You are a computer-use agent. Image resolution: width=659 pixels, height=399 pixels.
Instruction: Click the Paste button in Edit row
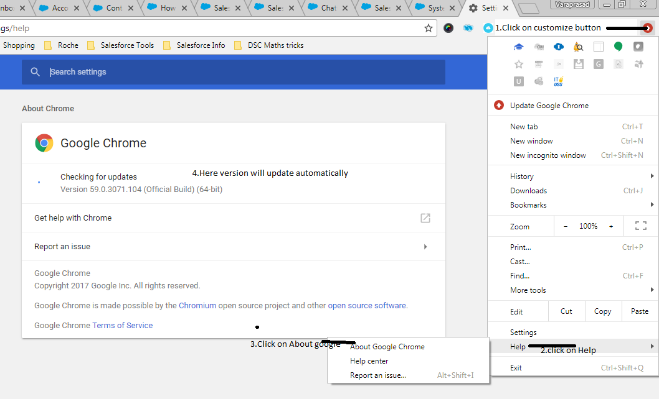(639, 311)
